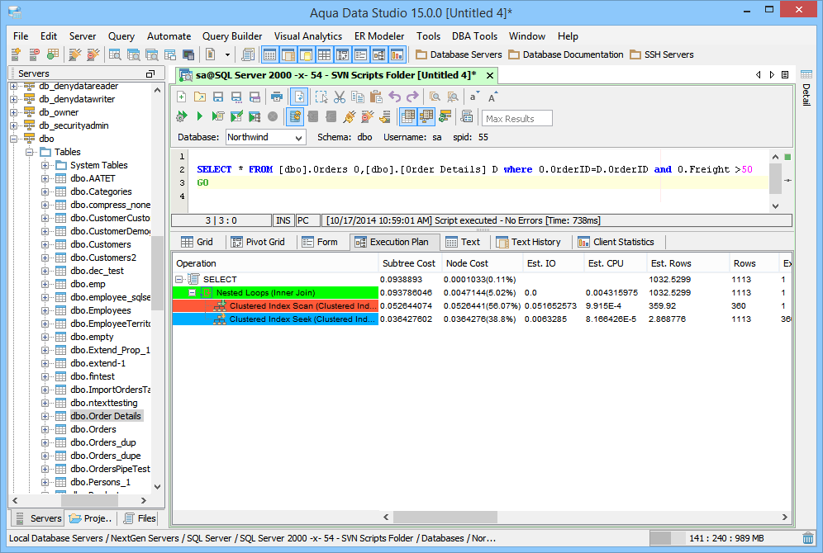Collapse the SELECT row in execution plan
Screen dimensions: 823x553
pyautogui.click(x=179, y=279)
